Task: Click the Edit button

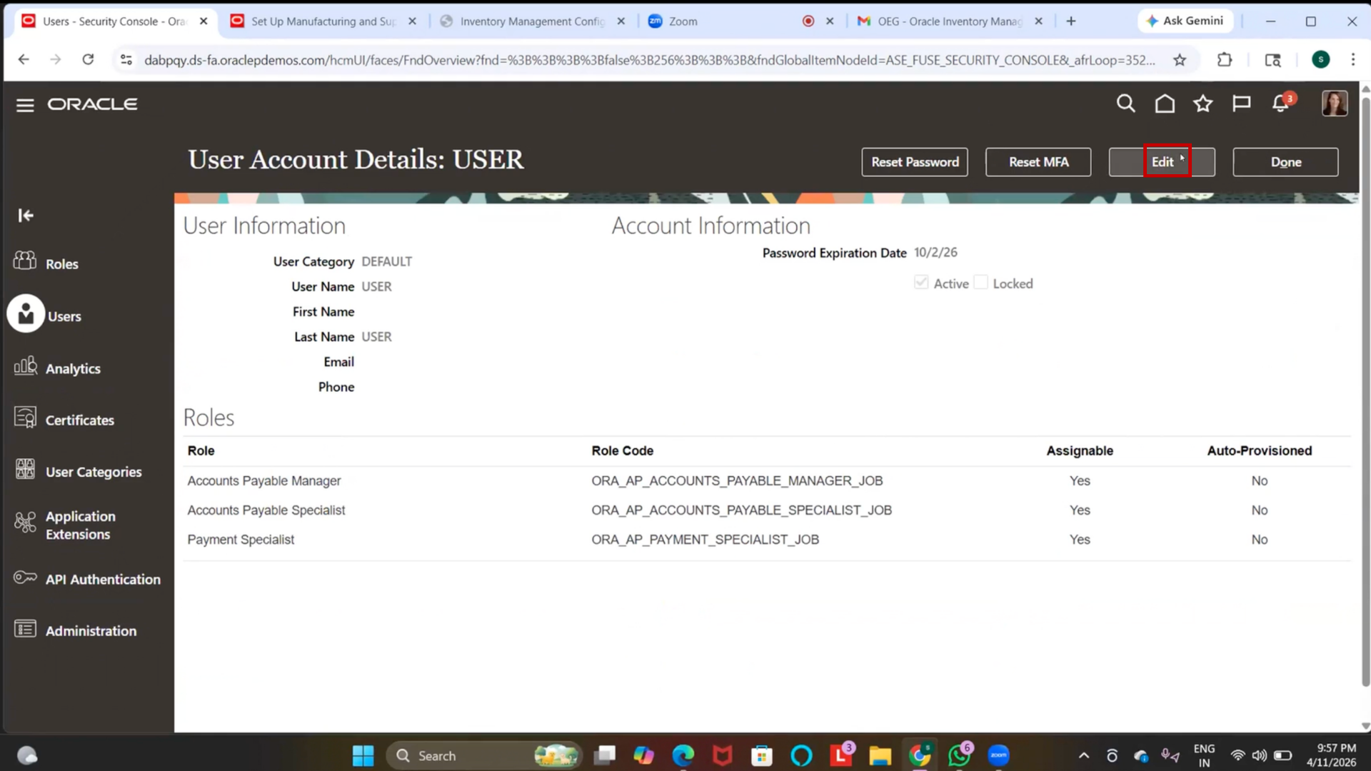Action: pyautogui.click(x=1162, y=162)
